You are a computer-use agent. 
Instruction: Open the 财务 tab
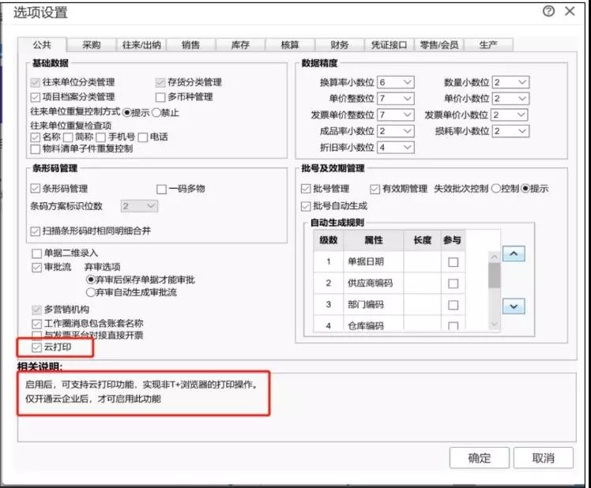[x=339, y=45]
